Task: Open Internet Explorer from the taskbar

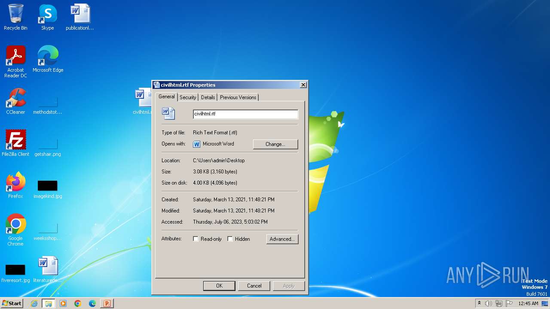Action: 34,303
